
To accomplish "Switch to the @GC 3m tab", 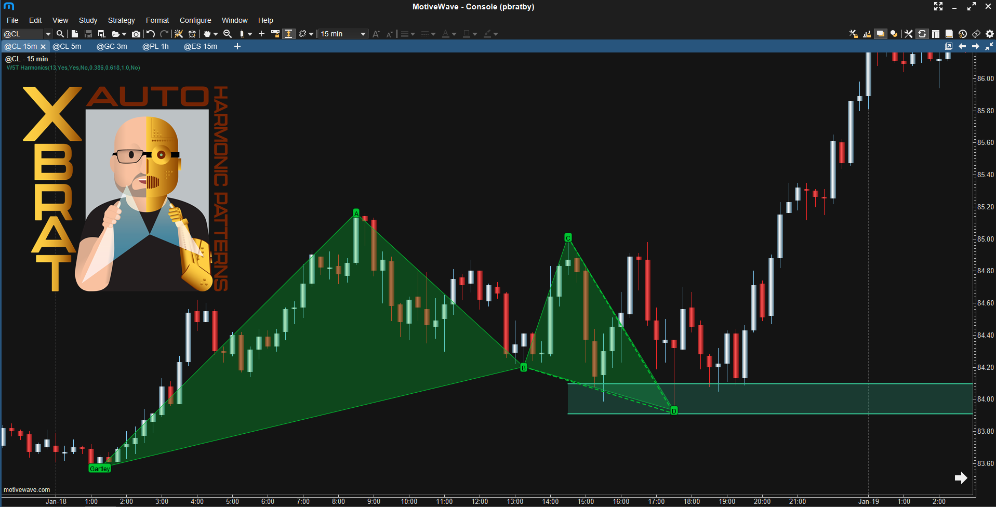I will tap(112, 46).
